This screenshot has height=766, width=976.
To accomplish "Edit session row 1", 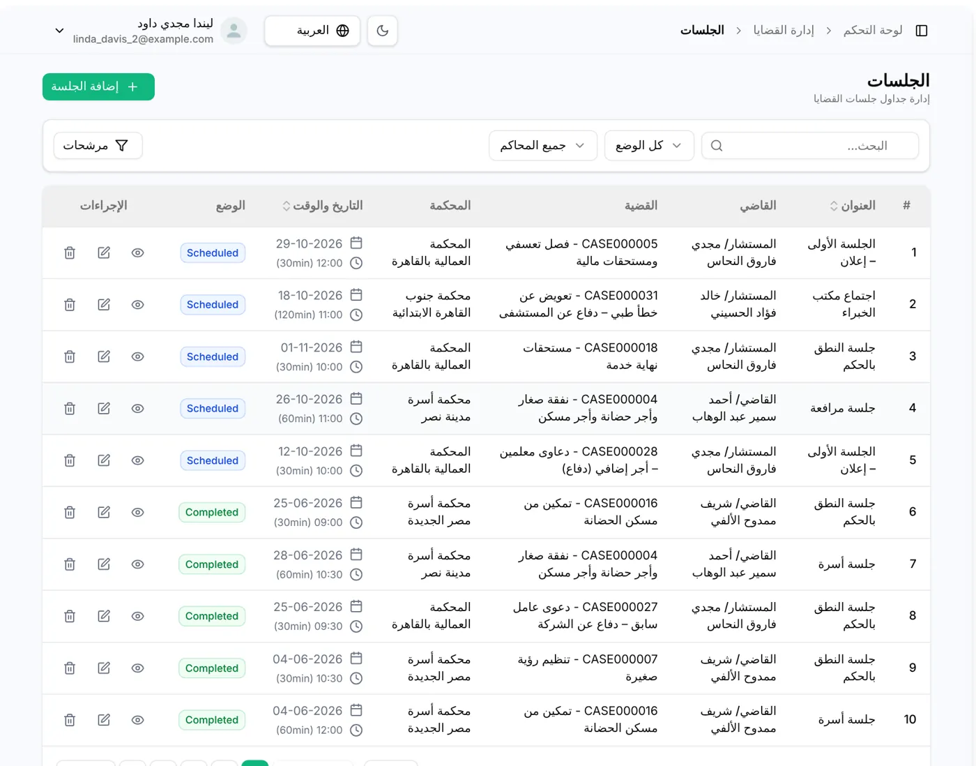I will 104,253.
